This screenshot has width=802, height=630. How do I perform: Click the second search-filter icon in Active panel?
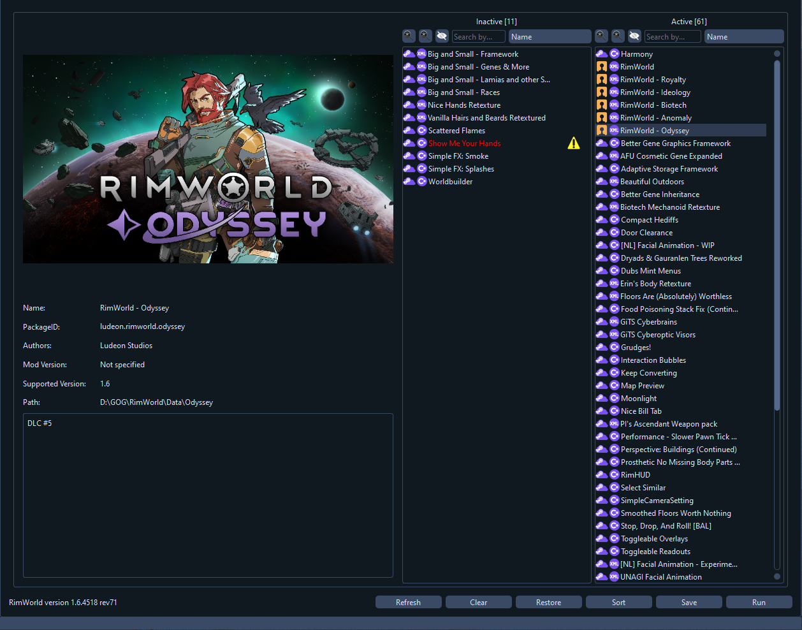pos(618,36)
